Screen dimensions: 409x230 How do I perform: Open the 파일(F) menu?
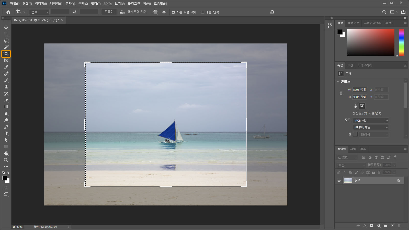coord(15,4)
